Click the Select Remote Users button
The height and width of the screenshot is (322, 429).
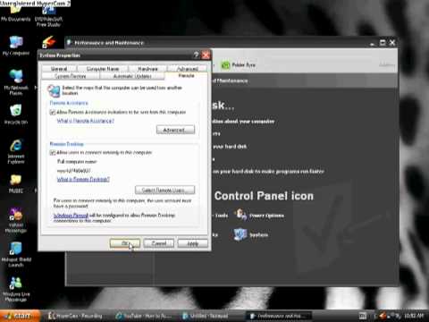coord(164,190)
